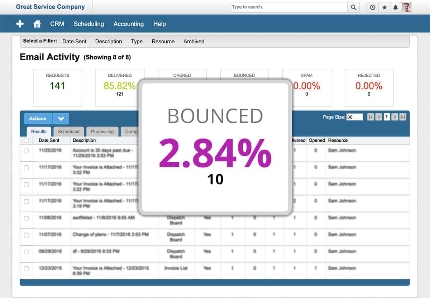The image size is (430, 298).
Task: Check the 11/08/2016 email row
Action: coord(26,218)
